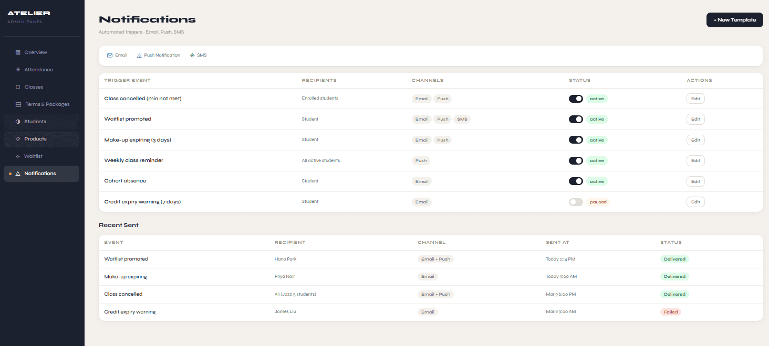The height and width of the screenshot is (346, 769).
Task: Select Products in the sidebar
Action: point(41,139)
